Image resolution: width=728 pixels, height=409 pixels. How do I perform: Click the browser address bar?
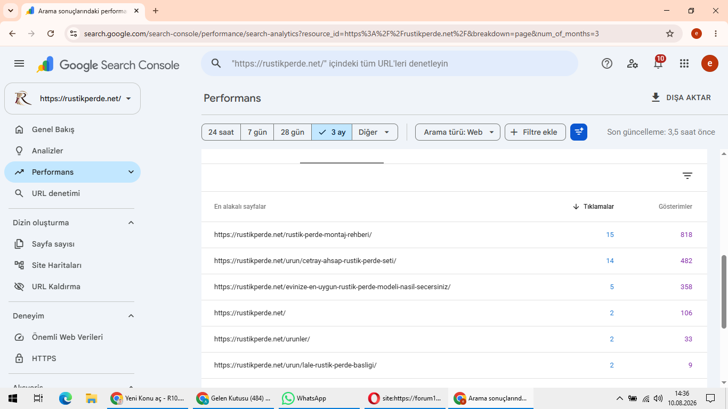[x=373, y=34]
